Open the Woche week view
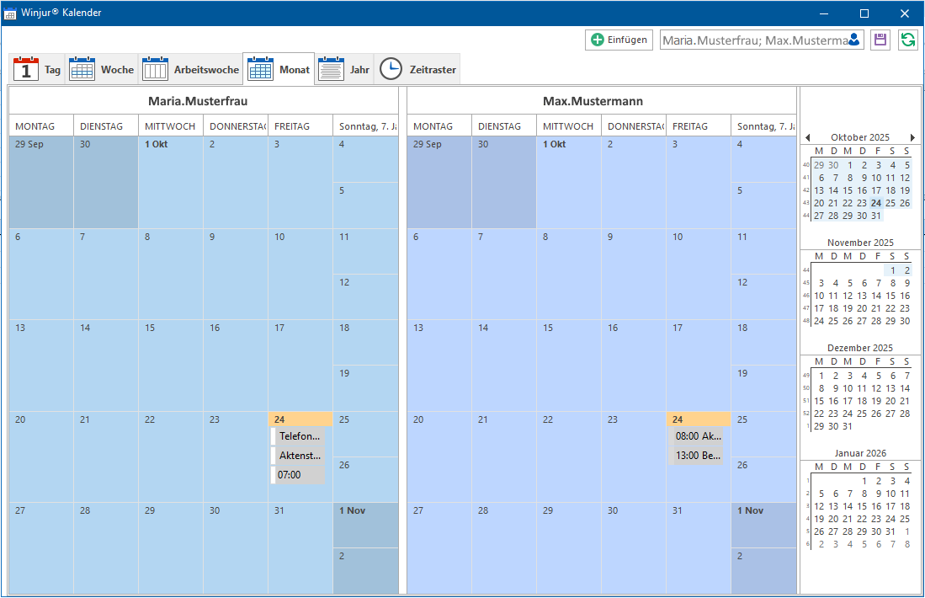This screenshot has height=598, width=925. pos(102,70)
